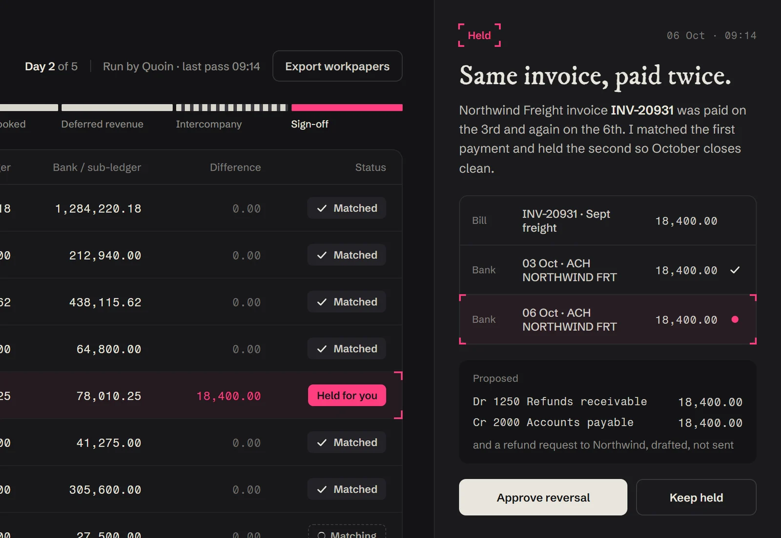Select the Intercompany step
781x538 pixels.
209,124
